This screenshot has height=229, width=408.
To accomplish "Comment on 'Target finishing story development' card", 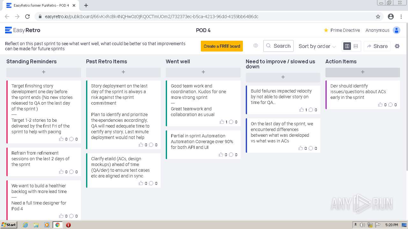I will point(71,139).
